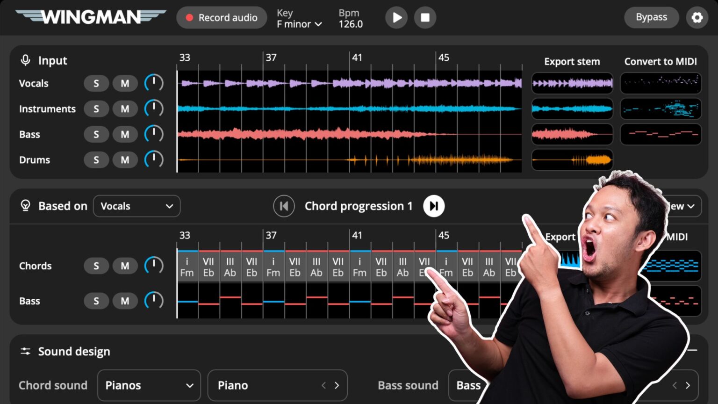
Task: Click the Bpm 126.0 value
Action: (x=351, y=24)
